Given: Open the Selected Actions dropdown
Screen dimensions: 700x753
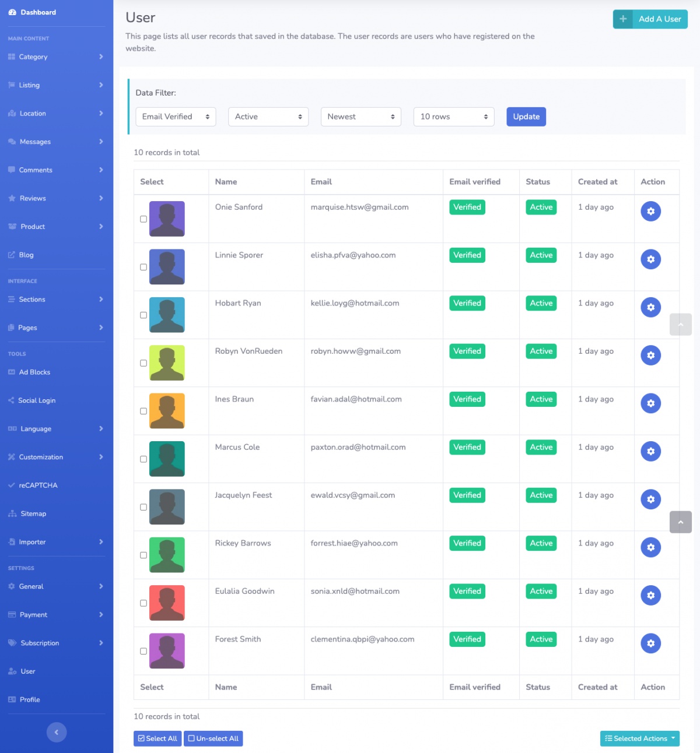Looking at the screenshot, I should point(639,738).
